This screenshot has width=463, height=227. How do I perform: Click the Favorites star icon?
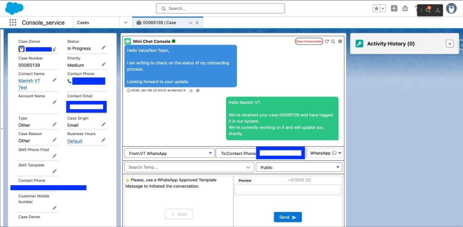point(376,9)
